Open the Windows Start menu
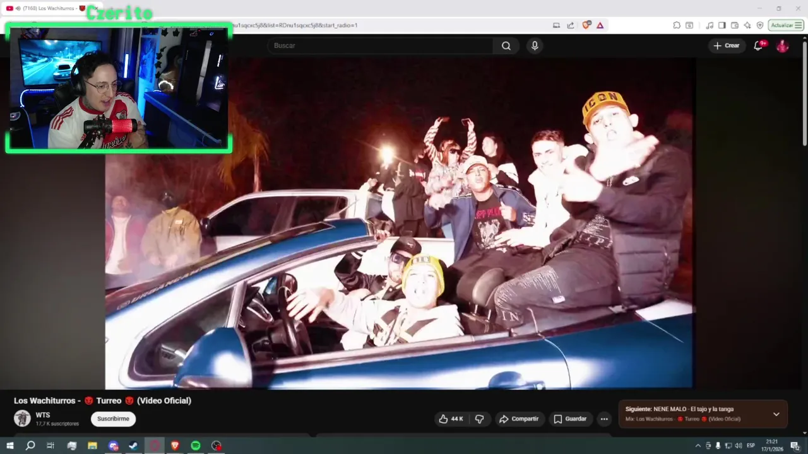 (x=9, y=446)
